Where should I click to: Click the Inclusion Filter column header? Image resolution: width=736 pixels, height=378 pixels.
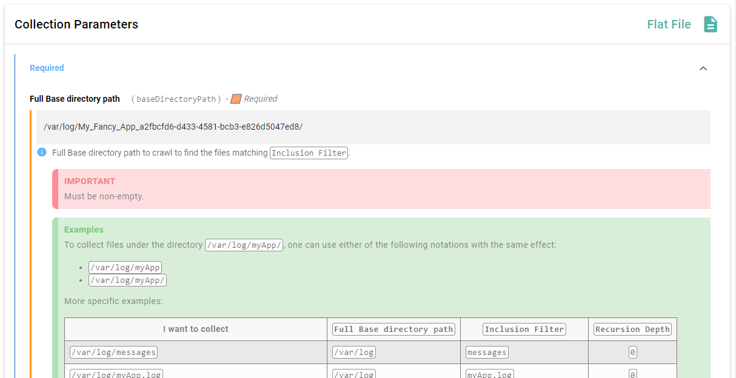(524, 328)
